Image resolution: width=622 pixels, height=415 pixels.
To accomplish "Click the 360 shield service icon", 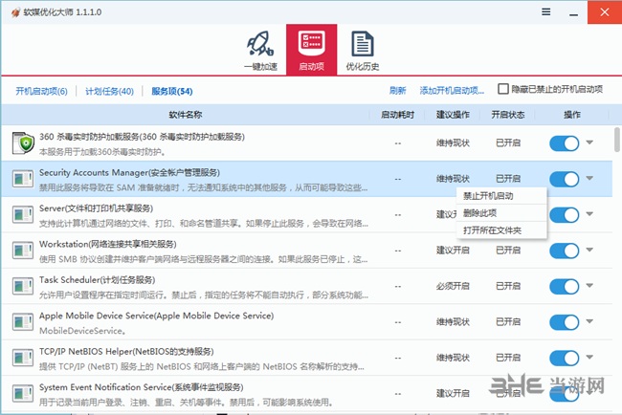I will coord(23,143).
